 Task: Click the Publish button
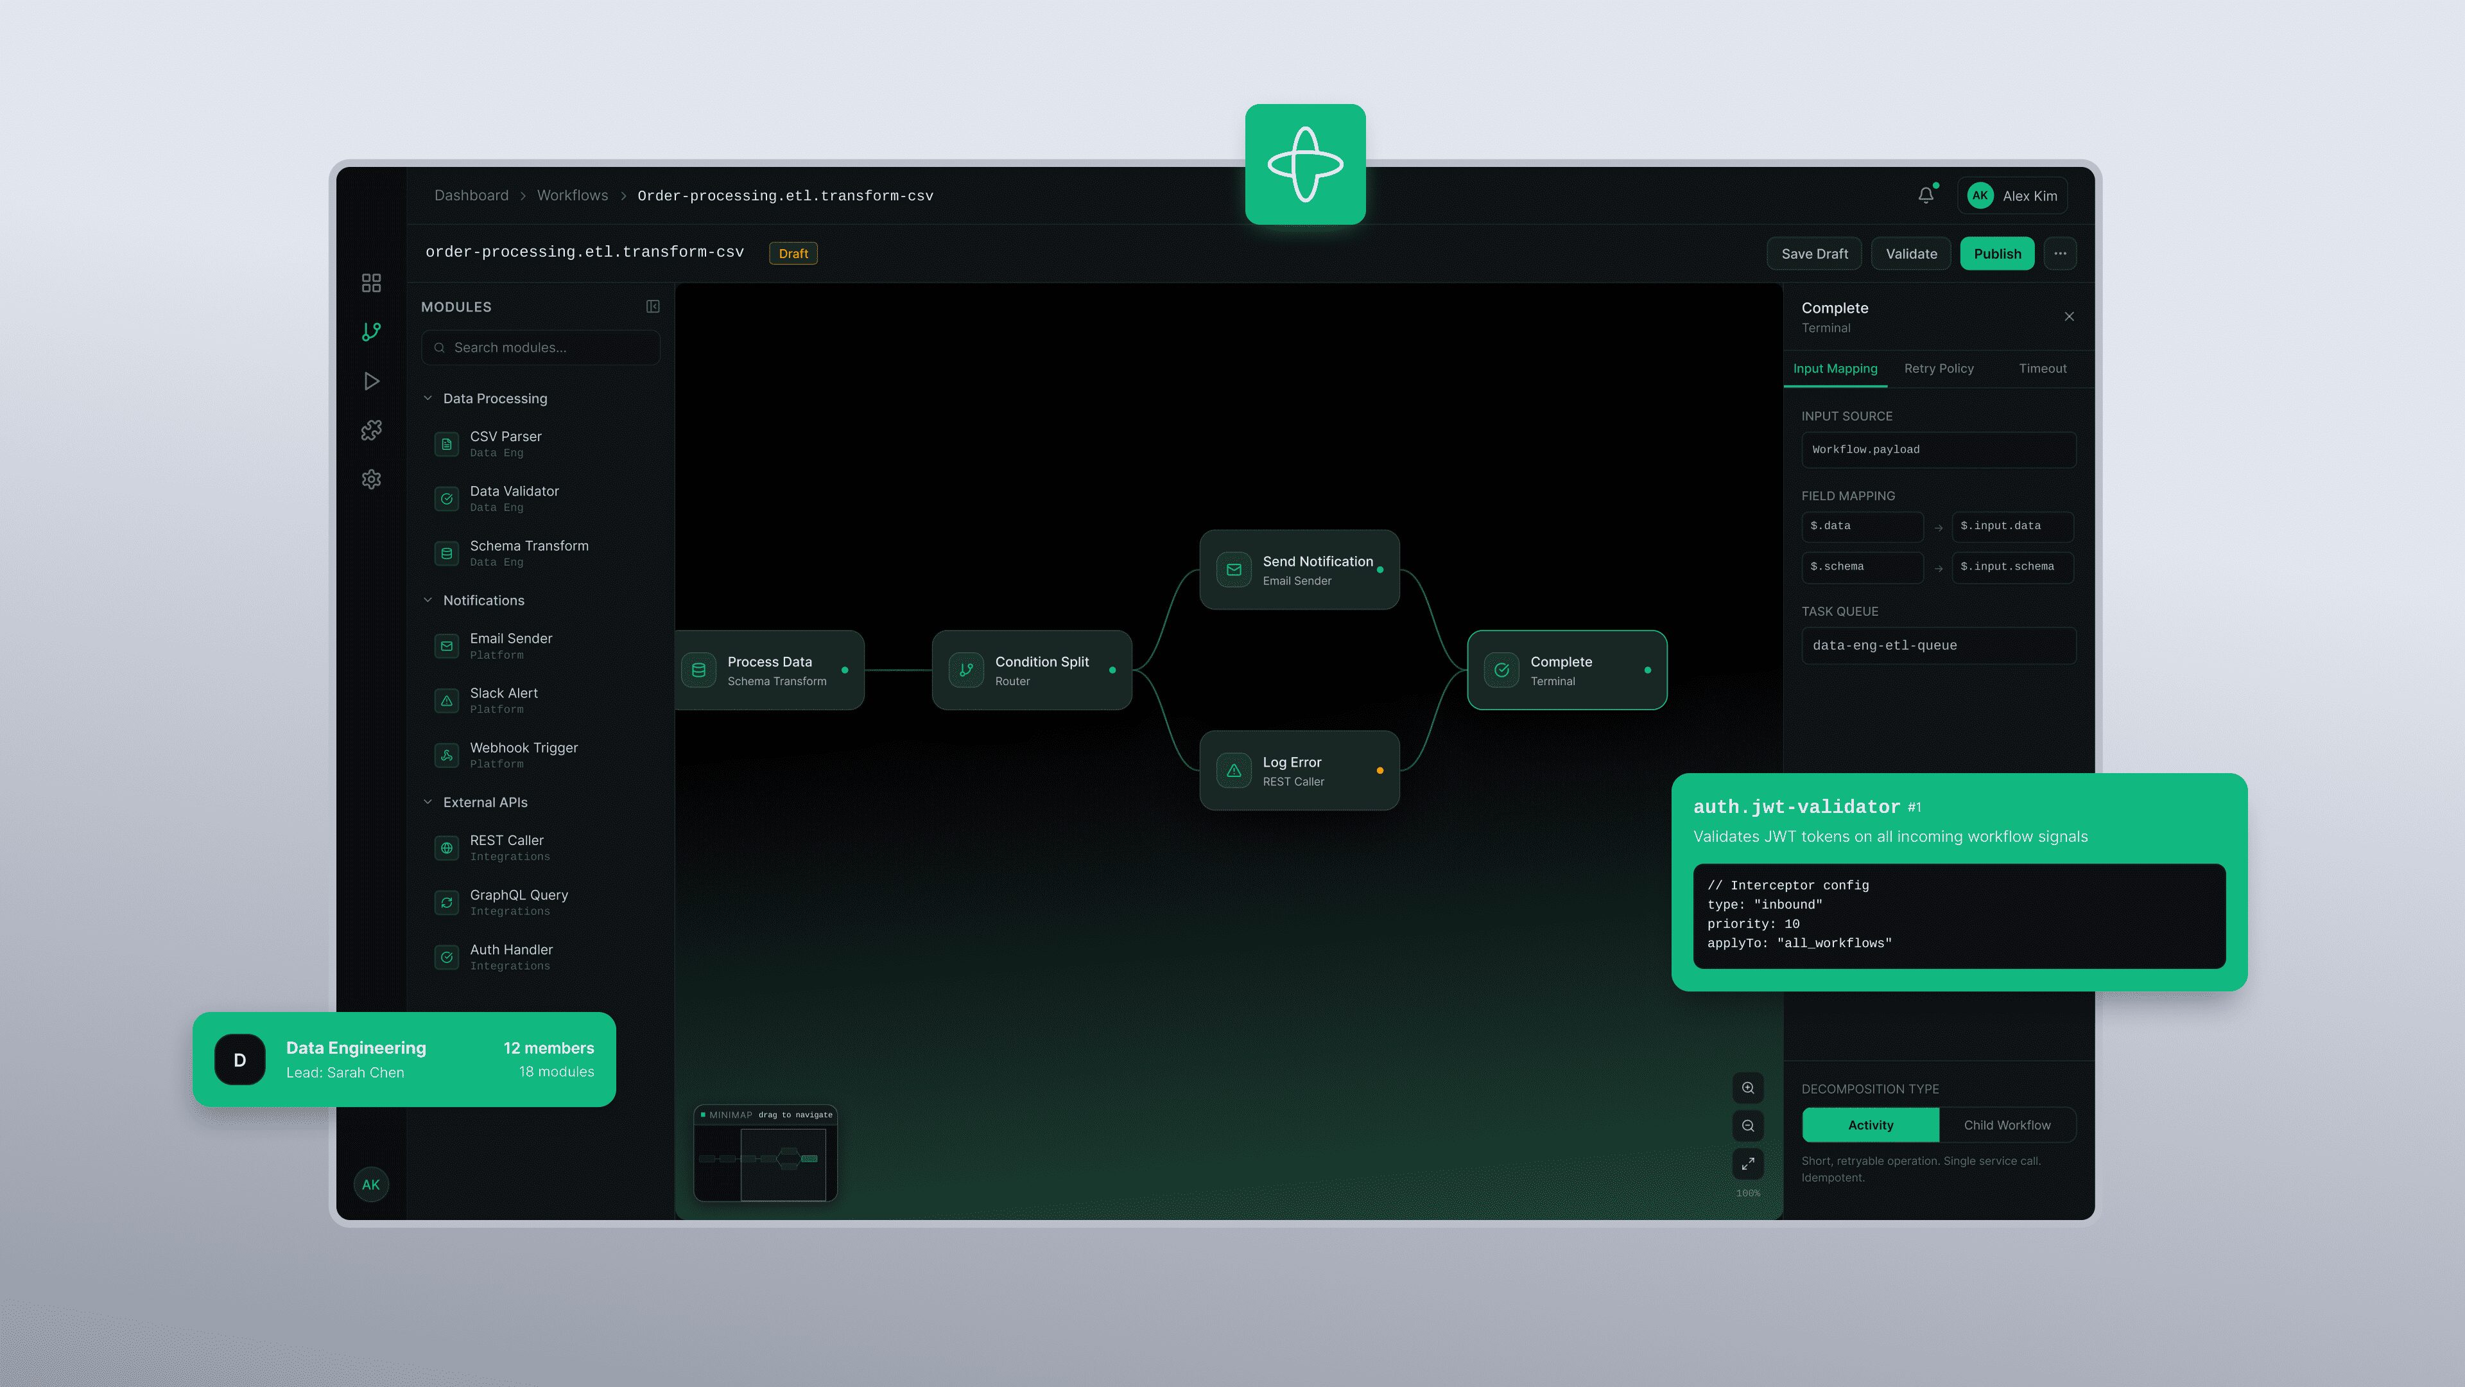tap(1997, 254)
